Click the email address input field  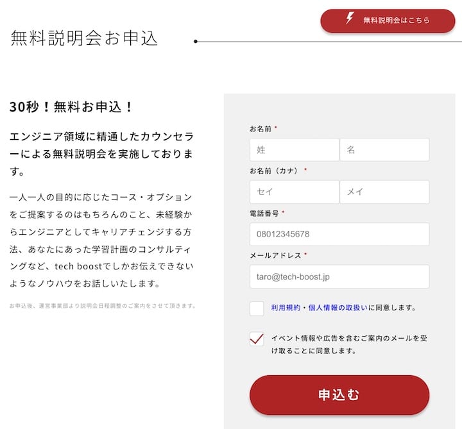(x=339, y=277)
